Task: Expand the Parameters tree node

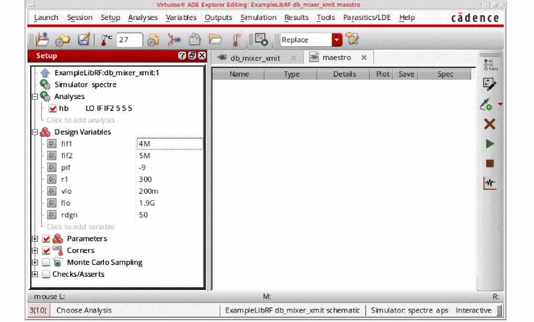Action: pyautogui.click(x=35, y=239)
